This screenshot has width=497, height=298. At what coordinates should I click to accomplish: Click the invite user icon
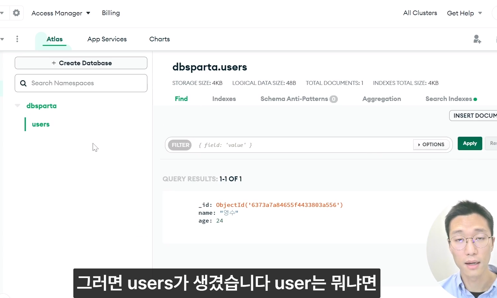[477, 39]
